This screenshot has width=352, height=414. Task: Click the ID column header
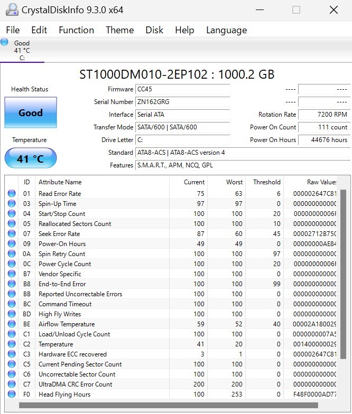(x=26, y=182)
